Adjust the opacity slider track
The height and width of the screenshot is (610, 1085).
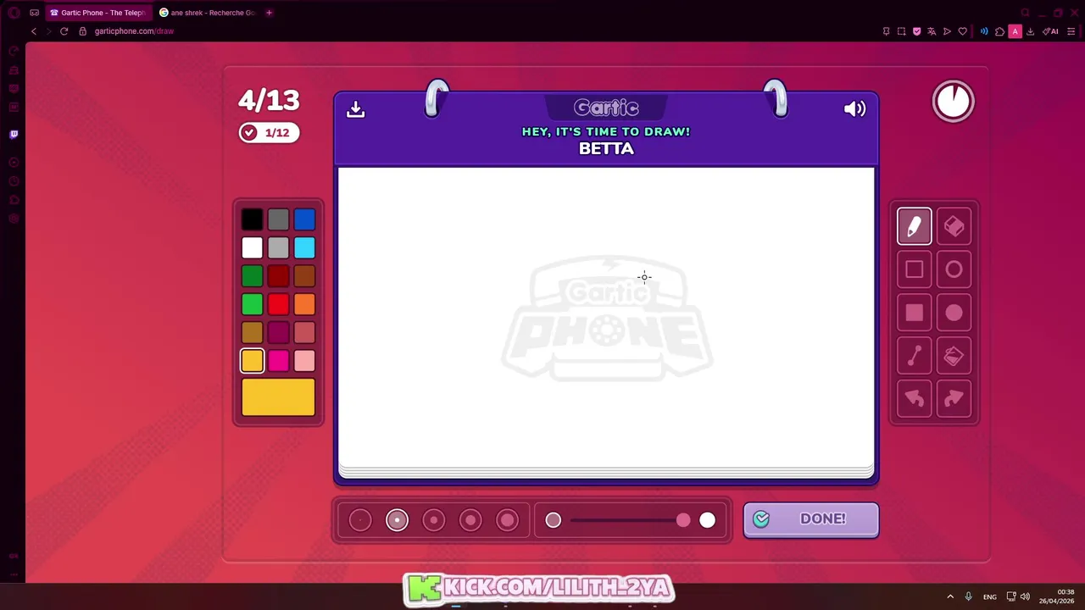click(x=630, y=520)
